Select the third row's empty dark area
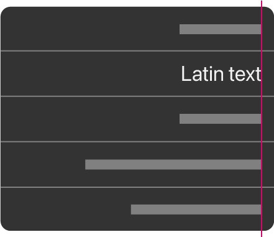Image resolution: width=274 pixels, height=237 pixels. 89,119
